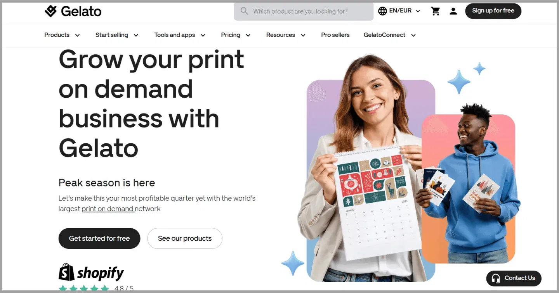This screenshot has height=293, width=559.
Task: Click the Shopify bag logo
Action: (66, 272)
